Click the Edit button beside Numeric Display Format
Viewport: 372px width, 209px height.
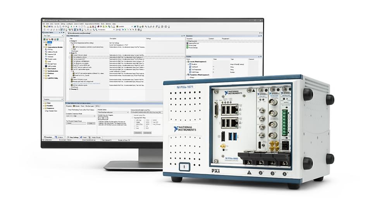point(90,123)
